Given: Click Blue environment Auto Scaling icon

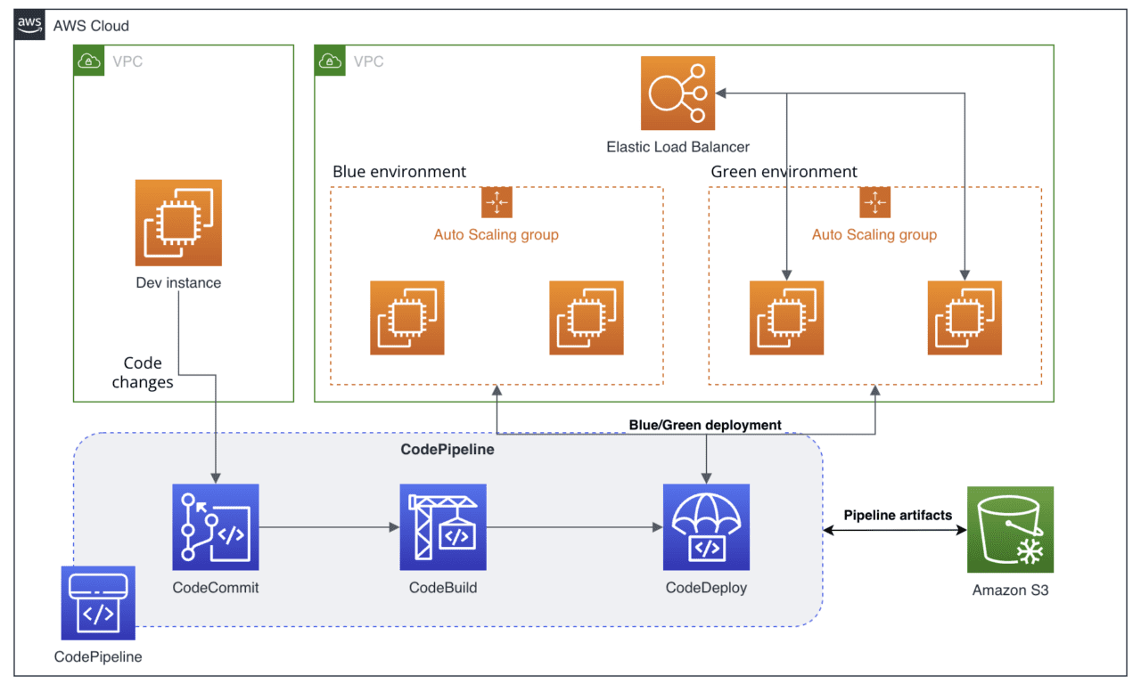Looking at the screenshot, I should point(497,202).
